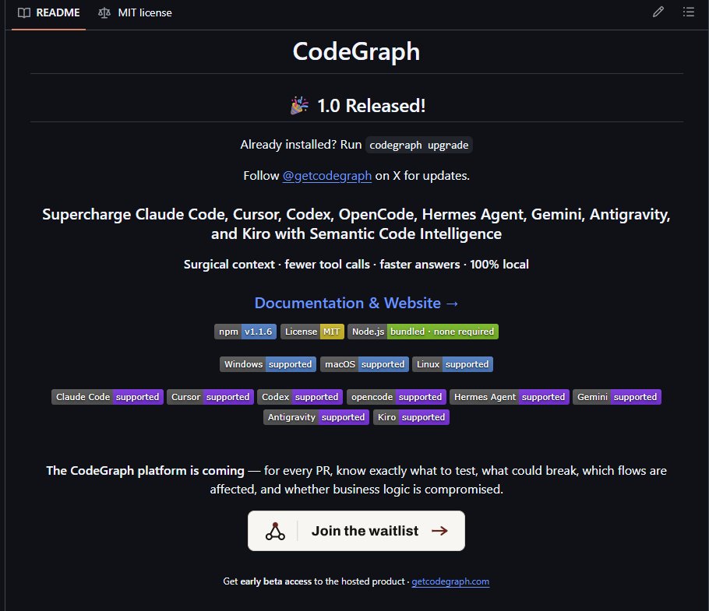Click the codegraph upgrade code snippet
Viewport: 709px width, 611px height.
(x=418, y=145)
